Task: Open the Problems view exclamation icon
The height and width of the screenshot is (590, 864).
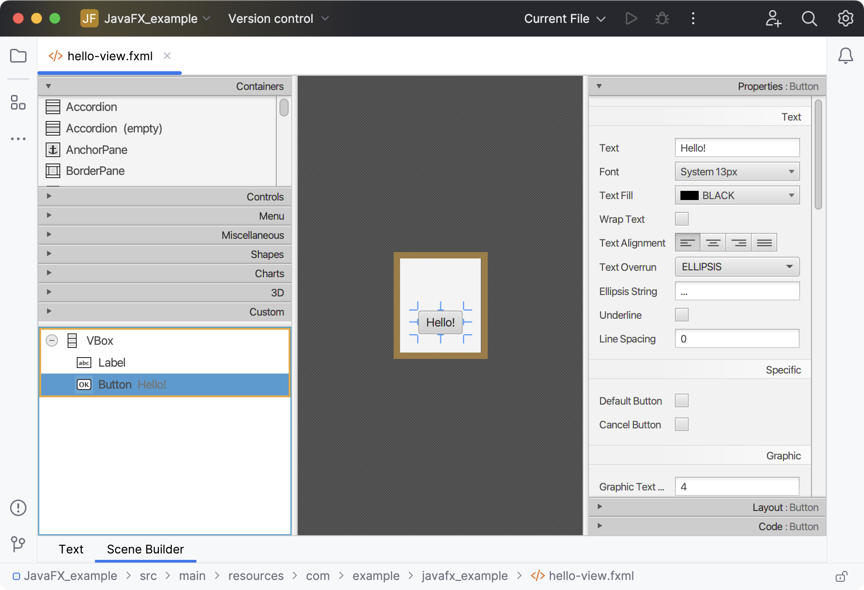Action: pos(18,507)
